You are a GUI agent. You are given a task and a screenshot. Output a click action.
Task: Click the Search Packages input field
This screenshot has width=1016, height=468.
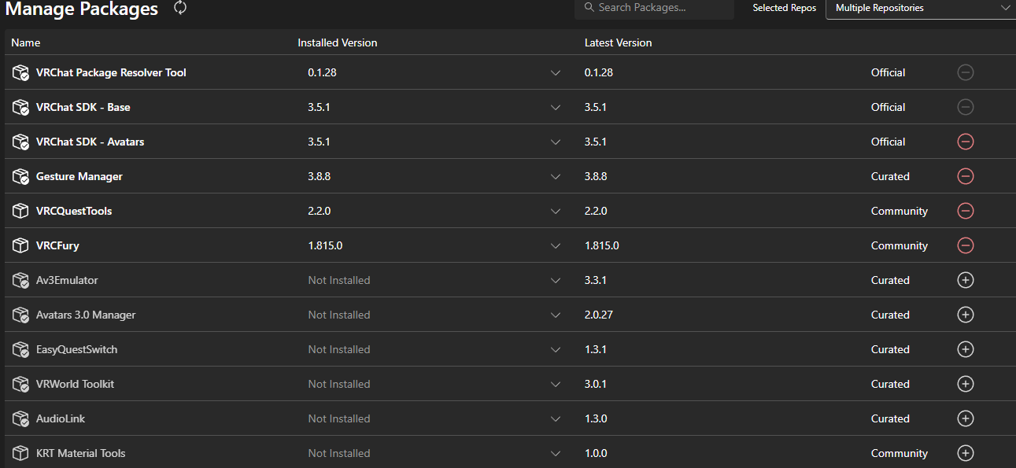tap(654, 9)
